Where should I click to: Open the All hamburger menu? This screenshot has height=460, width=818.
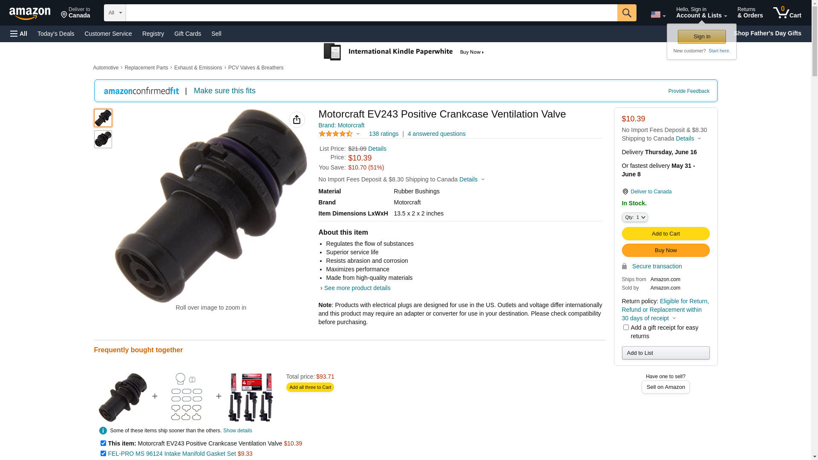[x=19, y=34]
